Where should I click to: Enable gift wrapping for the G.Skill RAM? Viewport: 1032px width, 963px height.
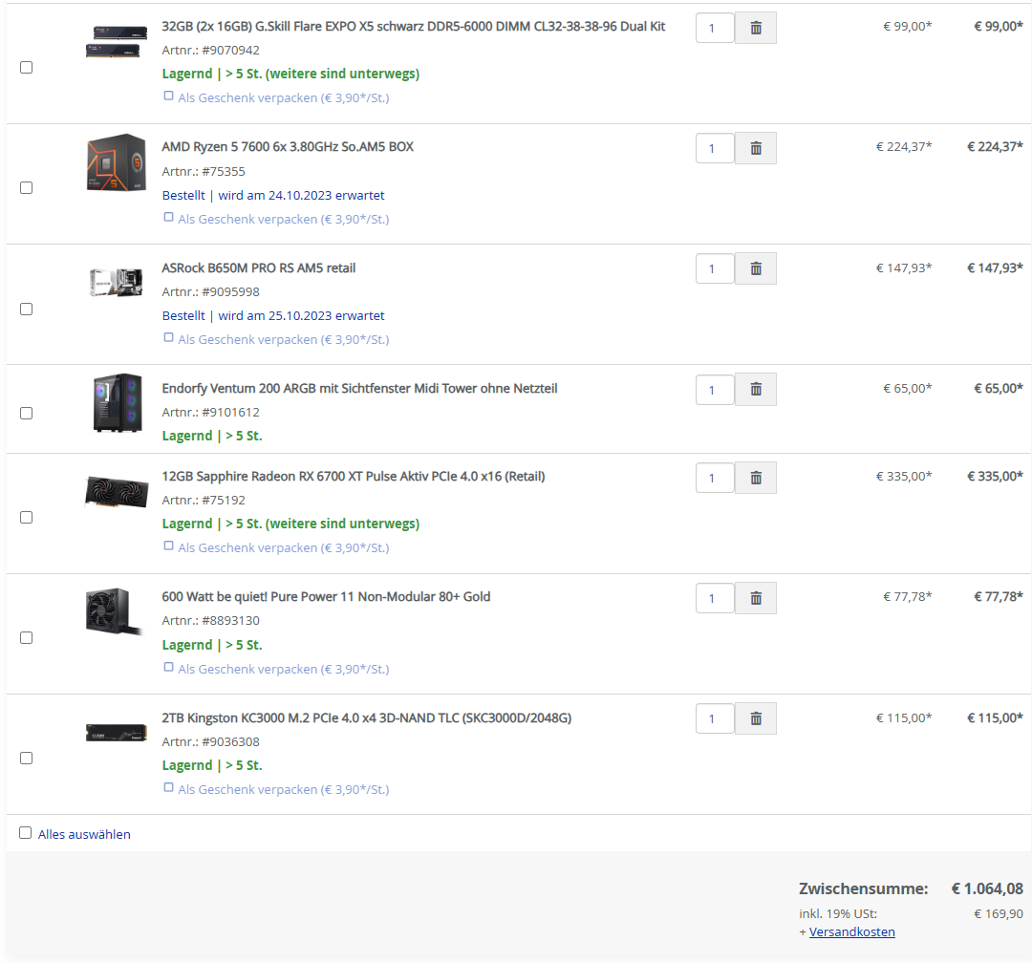pos(168,96)
